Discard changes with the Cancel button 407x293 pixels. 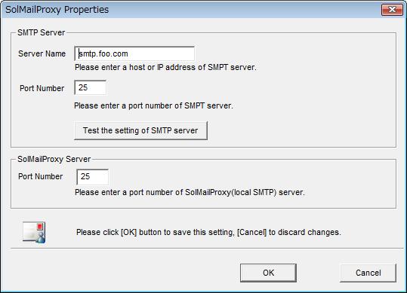368,273
